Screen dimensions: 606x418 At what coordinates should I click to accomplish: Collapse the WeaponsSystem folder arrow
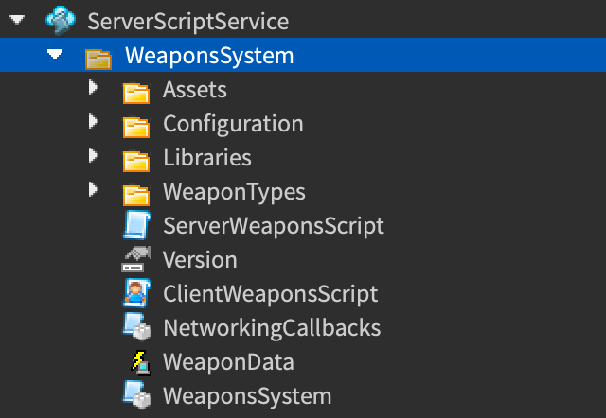(55, 54)
